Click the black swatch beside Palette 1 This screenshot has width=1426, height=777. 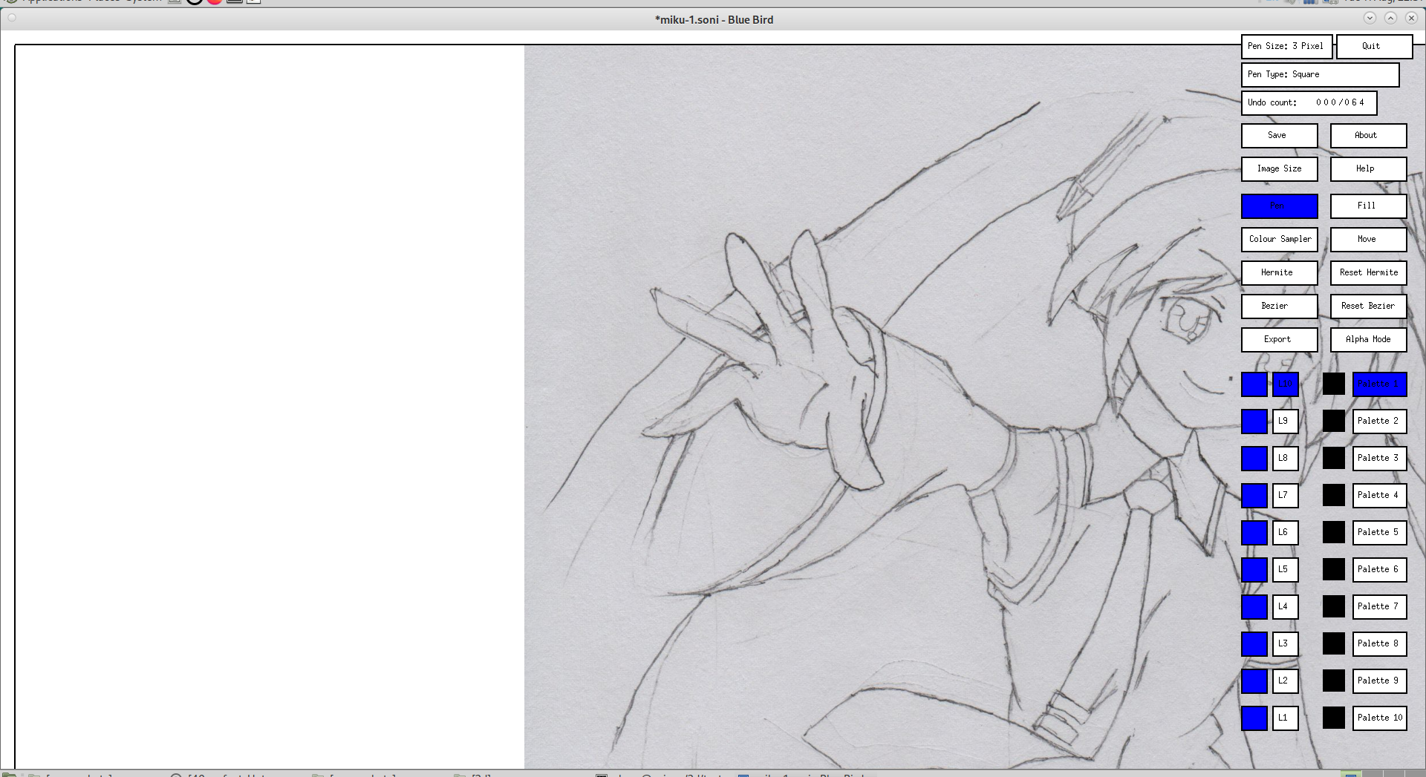click(1334, 384)
